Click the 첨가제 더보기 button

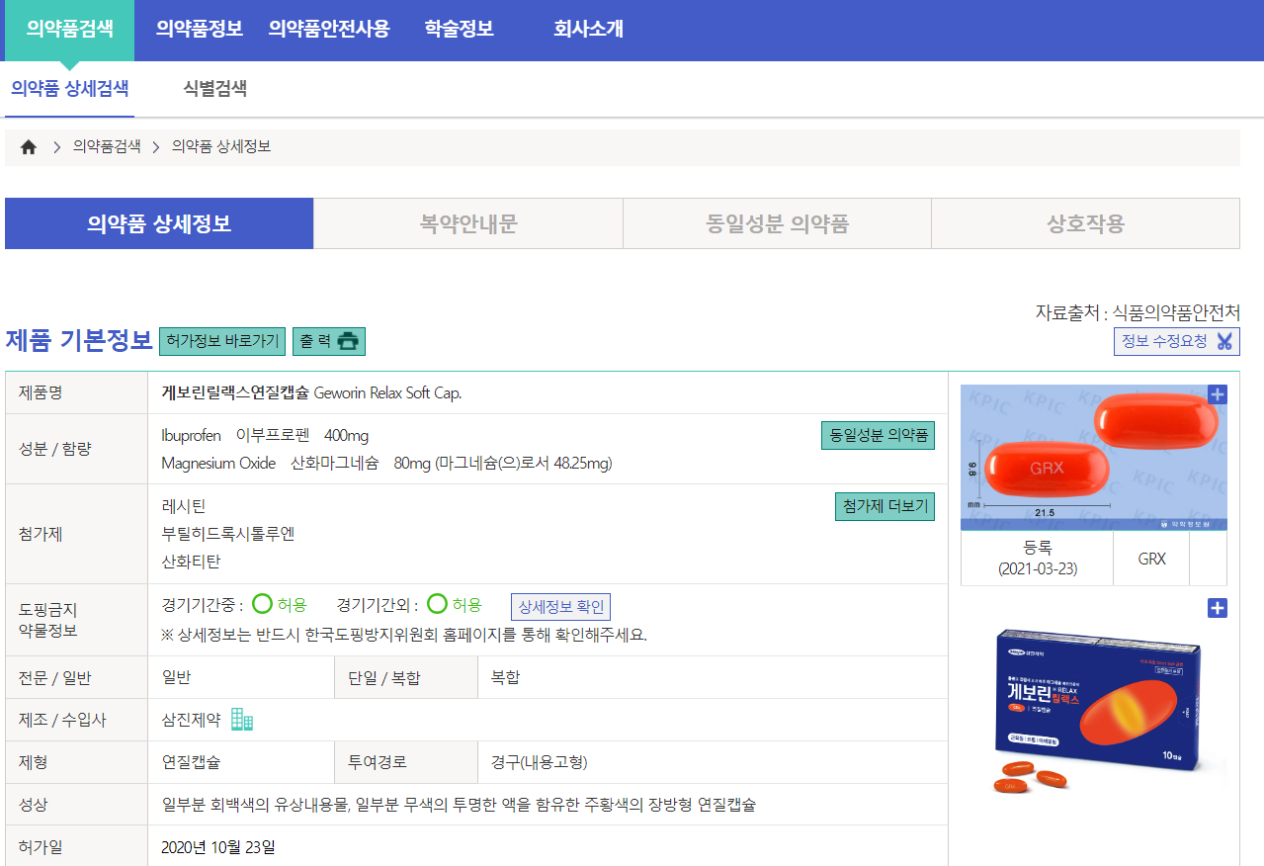885,506
